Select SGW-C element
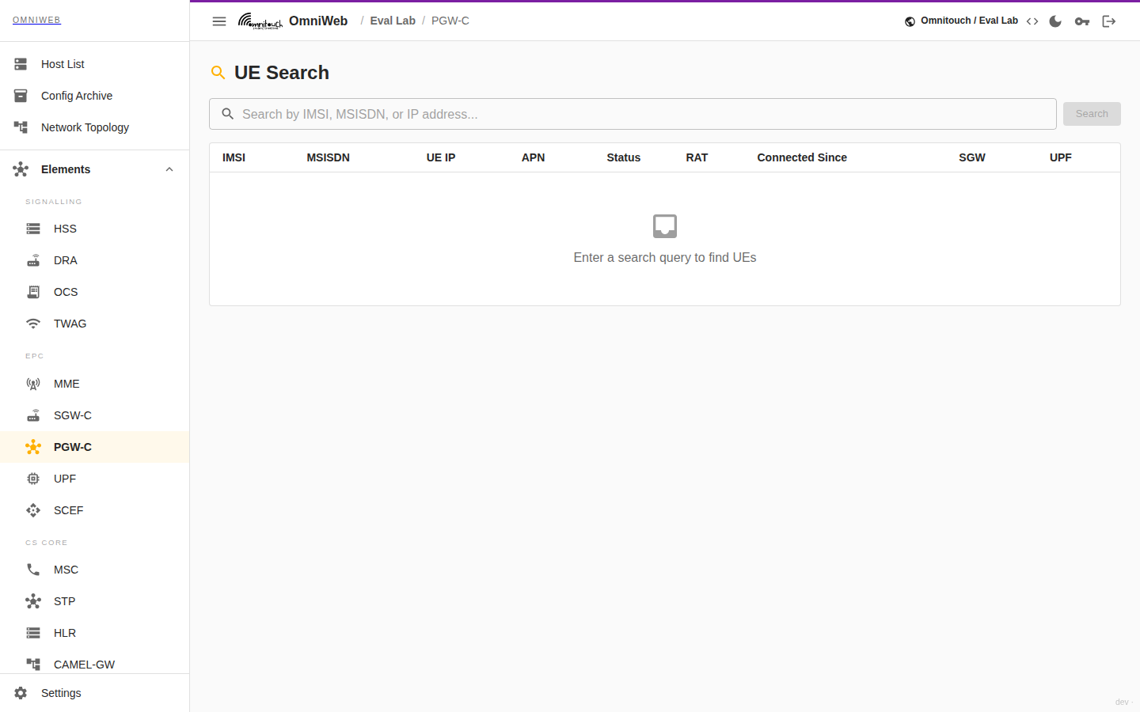The height and width of the screenshot is (712, 1140). [x=95, y=415]
